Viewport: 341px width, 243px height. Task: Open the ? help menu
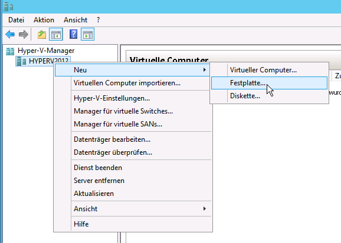click(x=98, y=20)
